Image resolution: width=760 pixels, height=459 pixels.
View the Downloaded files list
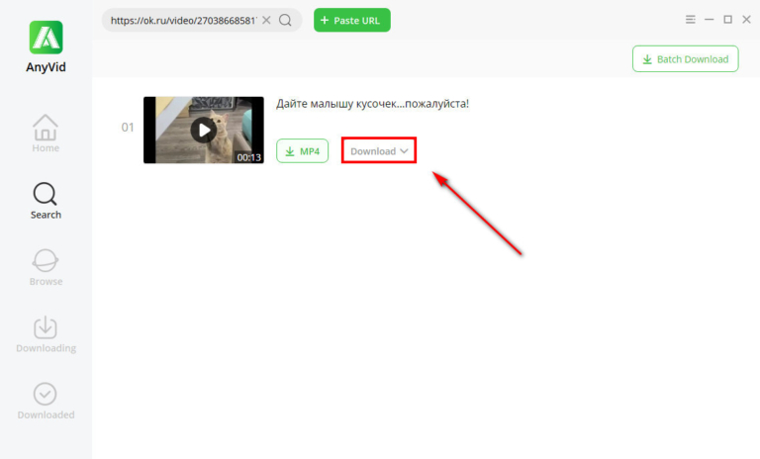(46, 401)
